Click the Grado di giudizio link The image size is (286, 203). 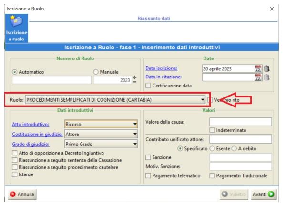click(x=31, y=144)
